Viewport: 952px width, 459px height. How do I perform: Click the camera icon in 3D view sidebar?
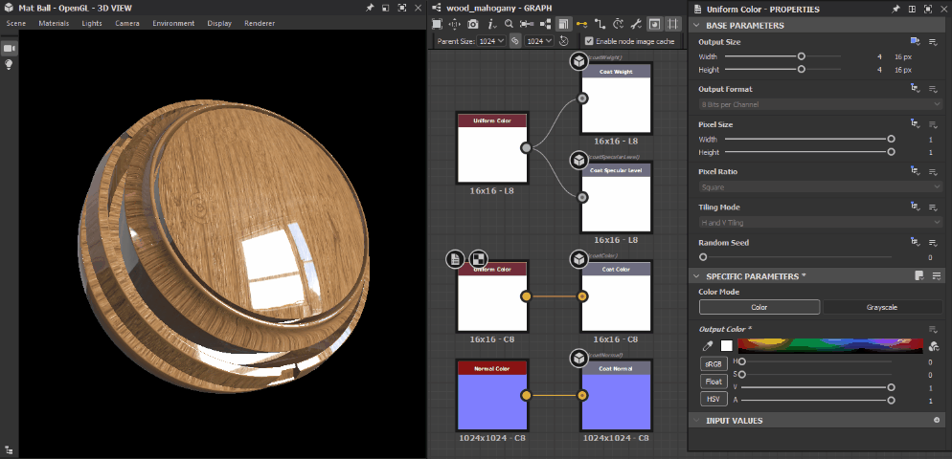(10, 48)
